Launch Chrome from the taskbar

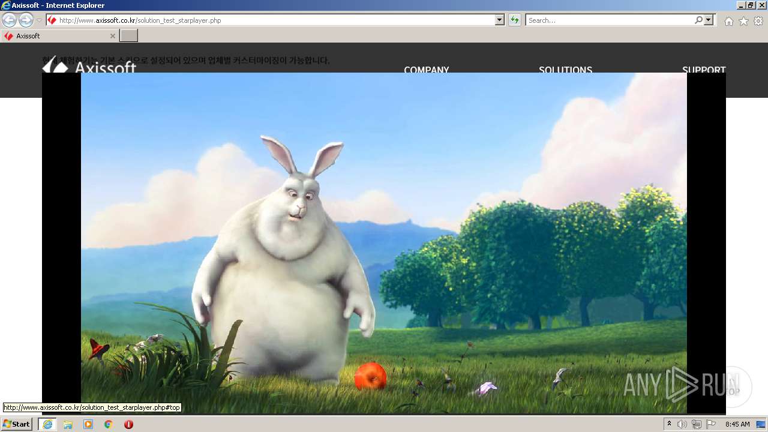click(x=109, y=424)
